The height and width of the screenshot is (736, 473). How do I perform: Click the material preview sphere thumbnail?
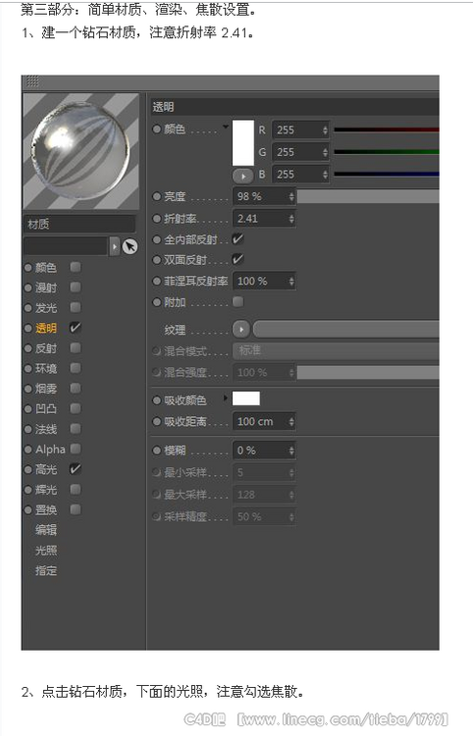coord(81,151)
